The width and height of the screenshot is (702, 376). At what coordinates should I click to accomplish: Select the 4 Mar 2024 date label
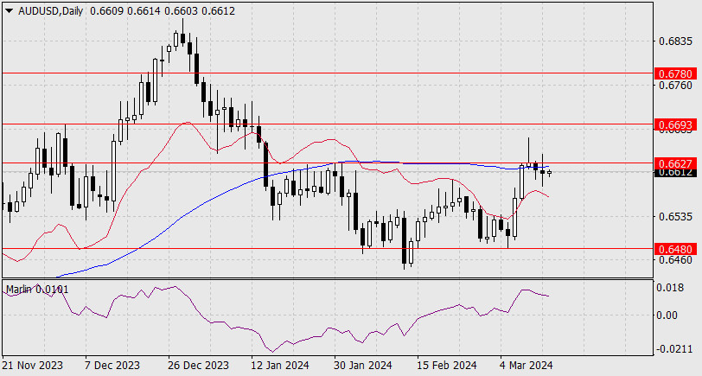(526, 366)
